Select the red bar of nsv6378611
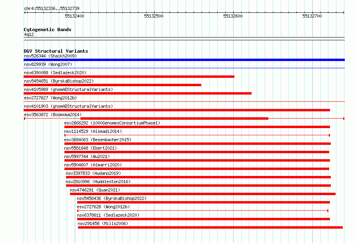This screenshot has height=243, width=356. point(204,219)
